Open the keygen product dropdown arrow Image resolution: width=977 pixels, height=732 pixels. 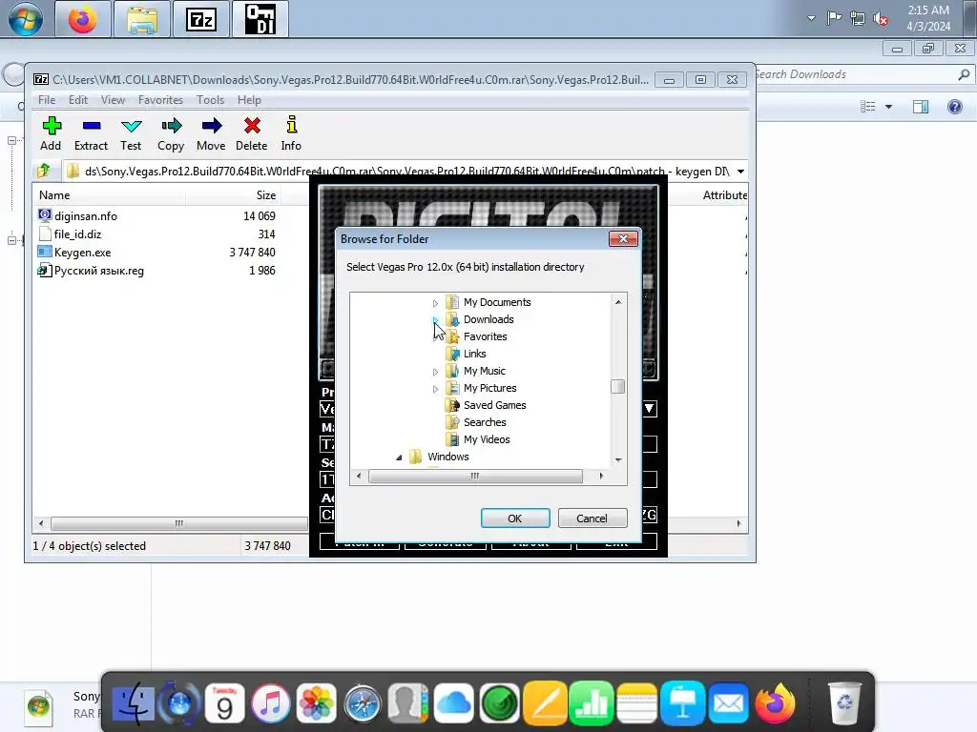tap(649, 408)
